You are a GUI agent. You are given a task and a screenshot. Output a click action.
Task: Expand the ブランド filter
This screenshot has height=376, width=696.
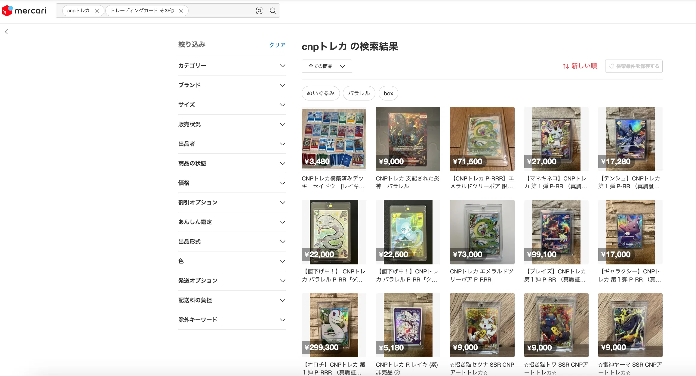pos(232,85)
